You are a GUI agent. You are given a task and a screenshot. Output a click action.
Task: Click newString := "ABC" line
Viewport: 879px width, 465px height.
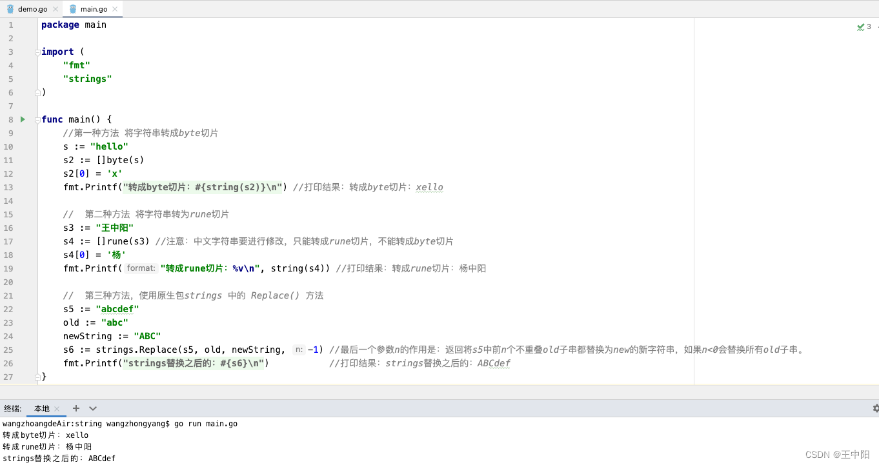112,336
